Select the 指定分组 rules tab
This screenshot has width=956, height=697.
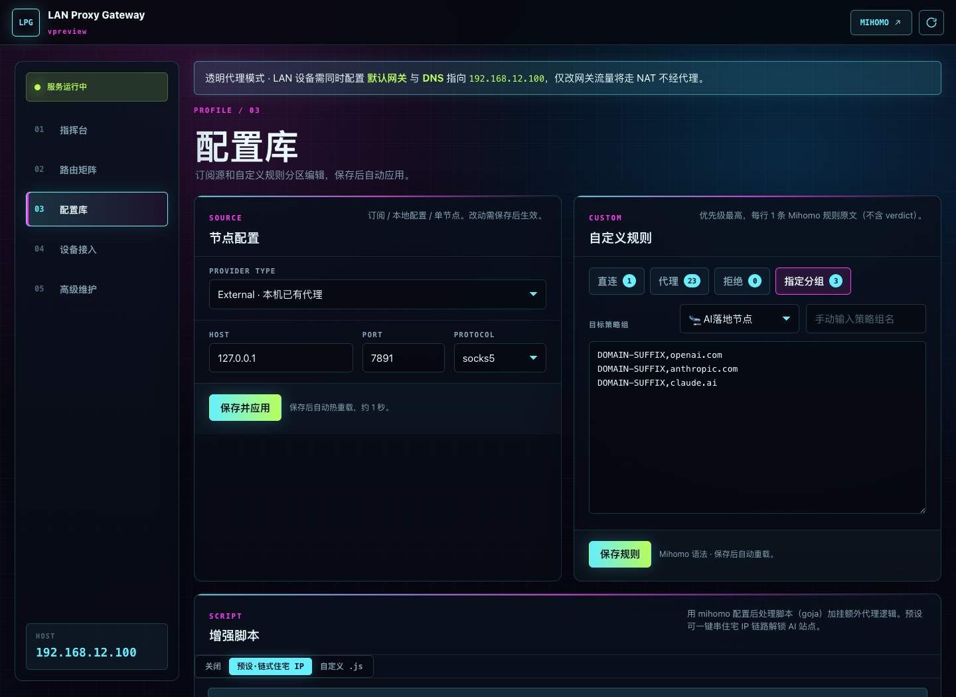tap(813, 281)
